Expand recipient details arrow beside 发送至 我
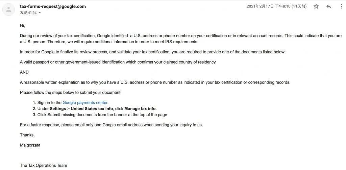This screenshot has height=170, width=346. point(40,13)
